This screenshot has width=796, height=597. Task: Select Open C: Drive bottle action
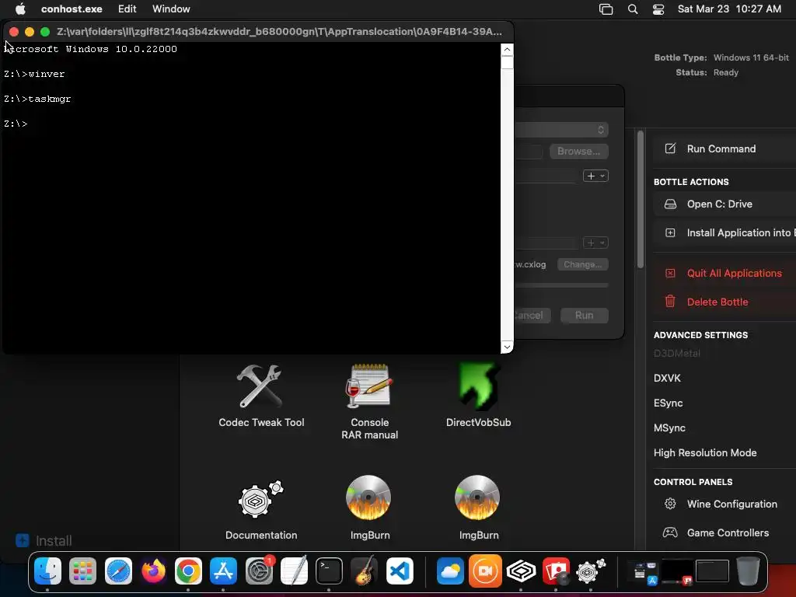click(724, 204)
